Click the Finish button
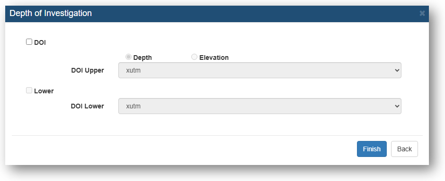The height and width of the screenshot is (181, 445). pos(372,149)
